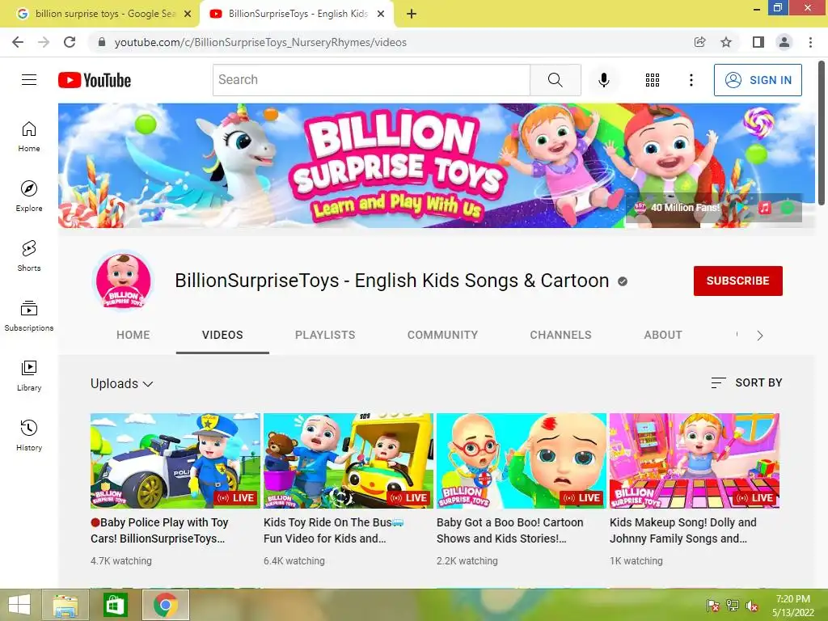Click the search magnifier button
828x621 pixels.
coord(555,80)
